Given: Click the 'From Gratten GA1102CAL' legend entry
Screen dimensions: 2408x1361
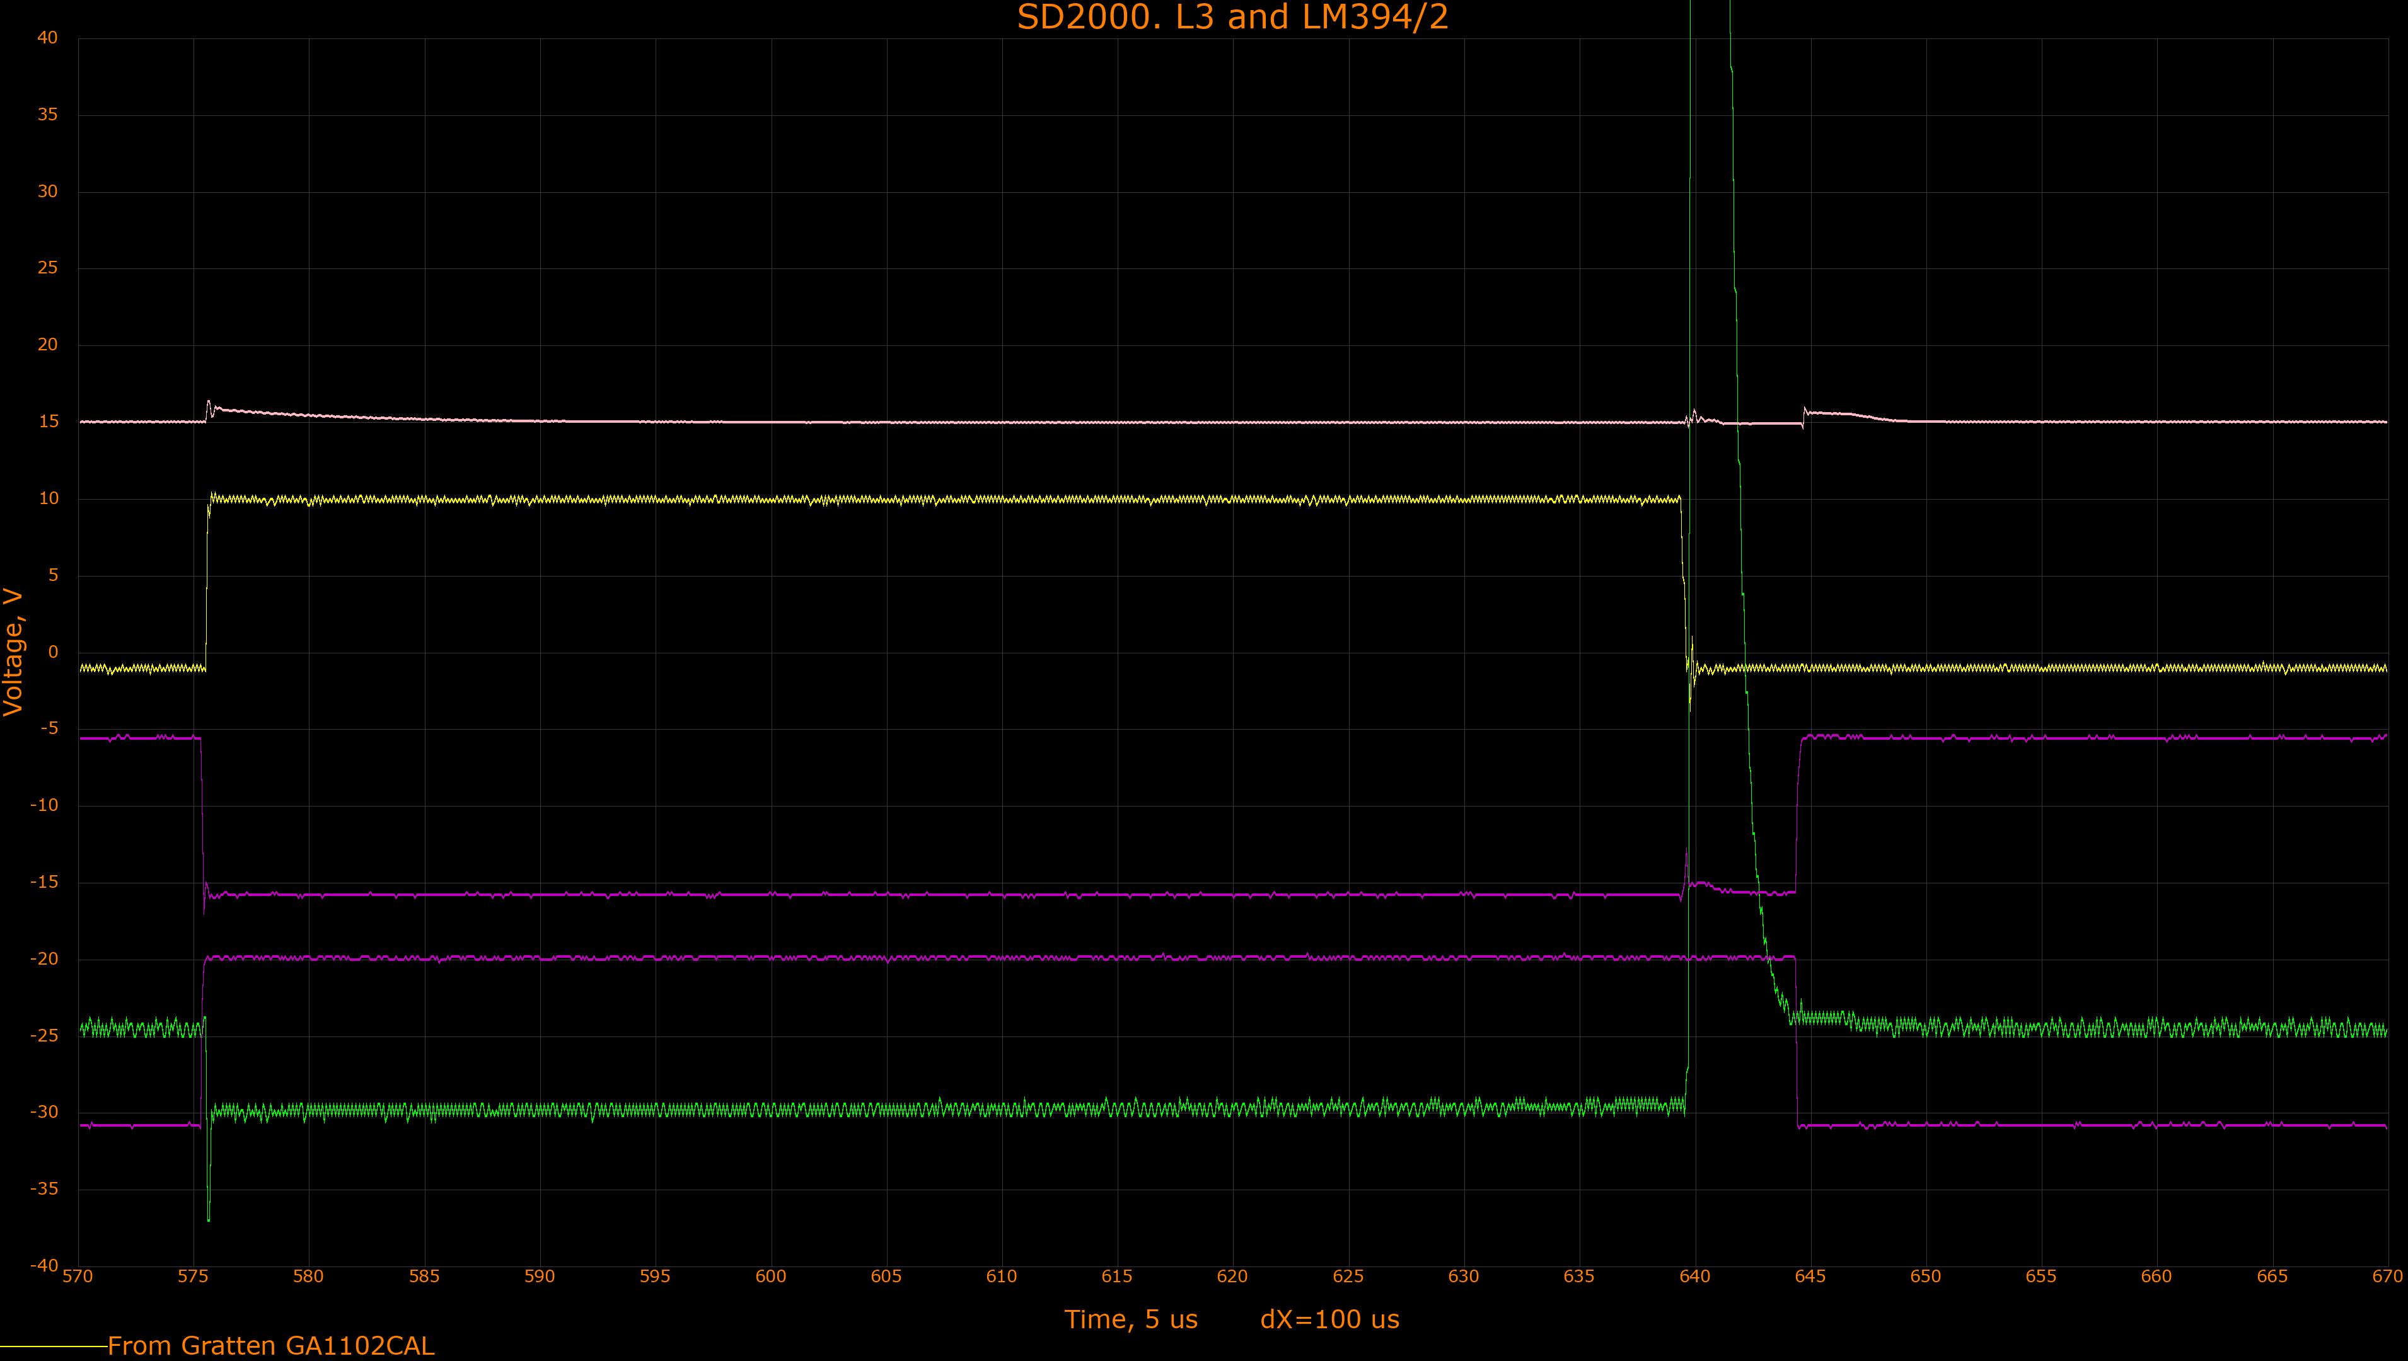Looking at the screenshot, I should 271,1345.
